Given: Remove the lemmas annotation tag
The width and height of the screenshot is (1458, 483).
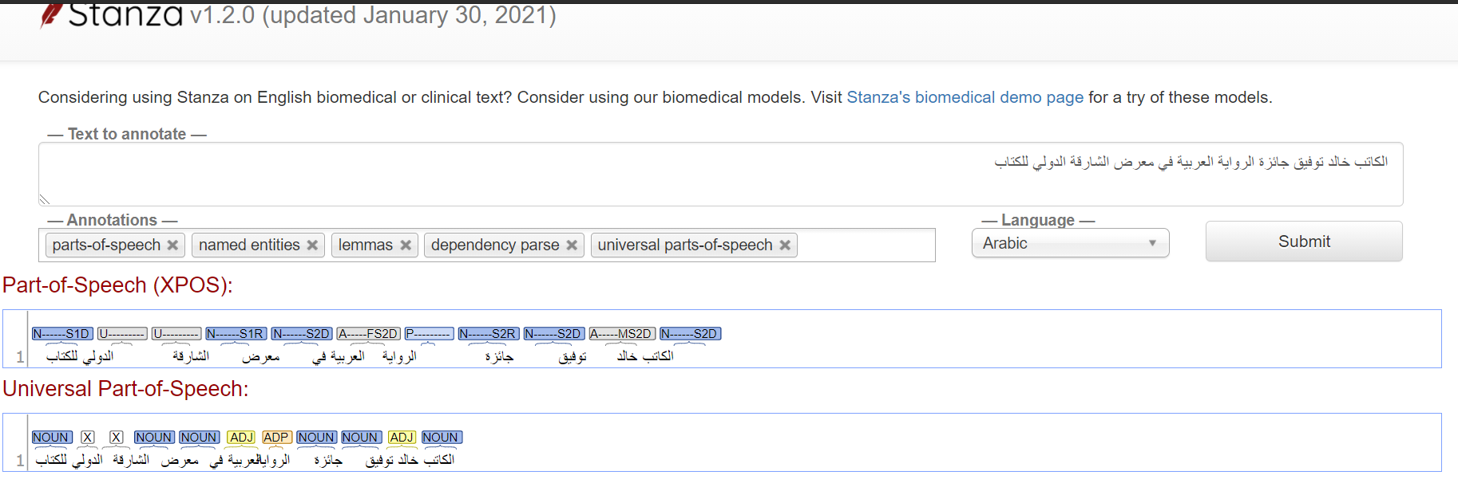Looking at the screenshot, I should coord(406,245).
